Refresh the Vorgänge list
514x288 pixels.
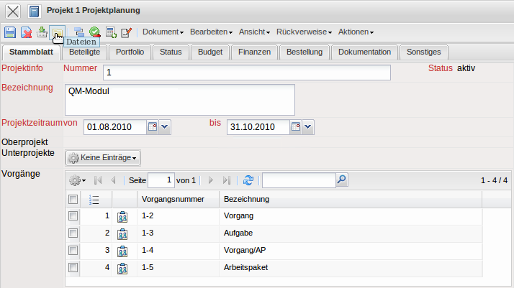248,180
